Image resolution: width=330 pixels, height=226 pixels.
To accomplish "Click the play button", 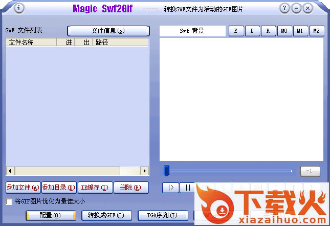I will click(x=170, y=188).
